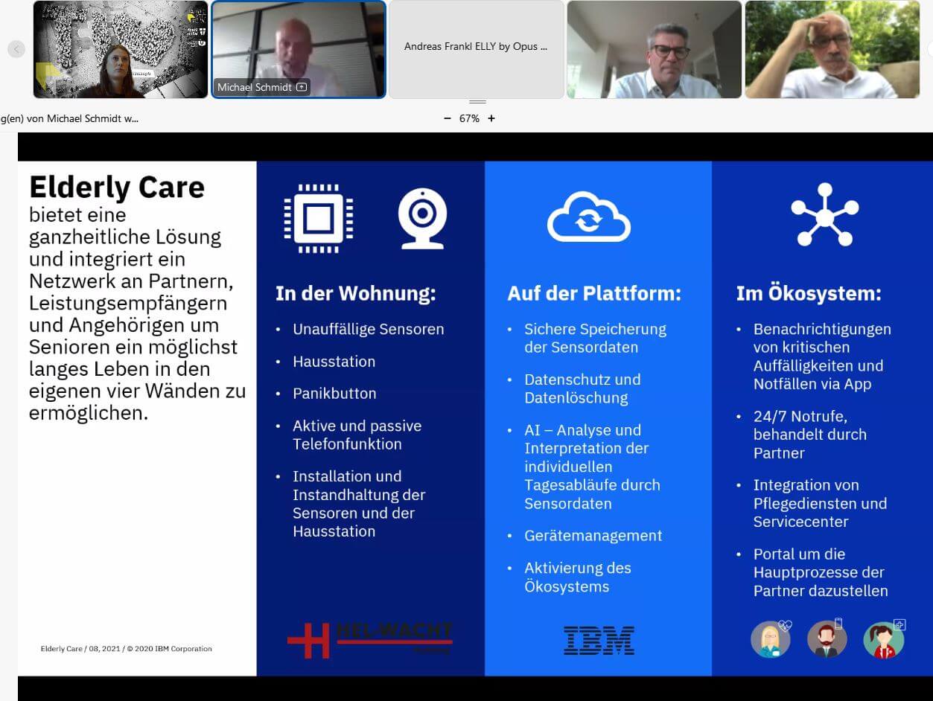Click the network hub icon above Im Ökosystem

824,214
